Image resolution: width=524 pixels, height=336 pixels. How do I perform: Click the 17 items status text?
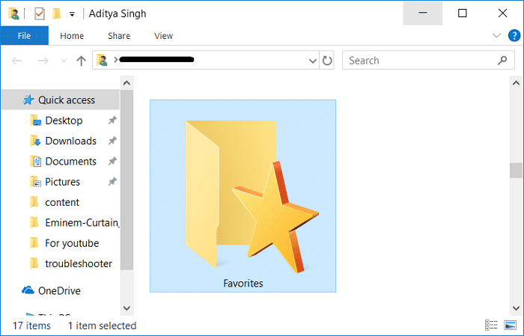(x=31, y=326)
